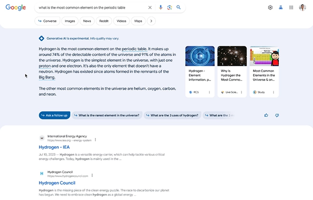Click the magnifying glass search icon
This screenshot has height=200, width=313.
179,7
